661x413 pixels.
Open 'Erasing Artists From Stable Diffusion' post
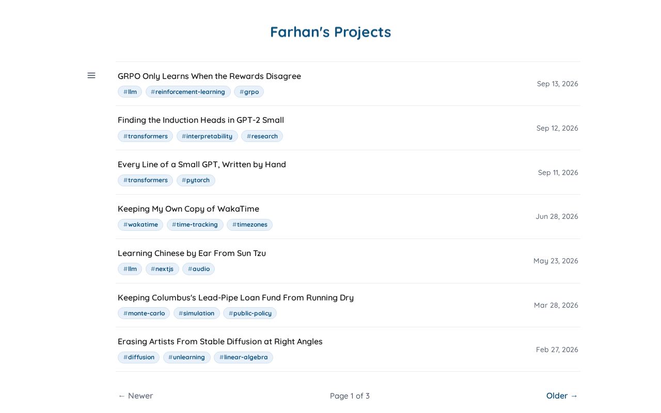click(220, 341)
